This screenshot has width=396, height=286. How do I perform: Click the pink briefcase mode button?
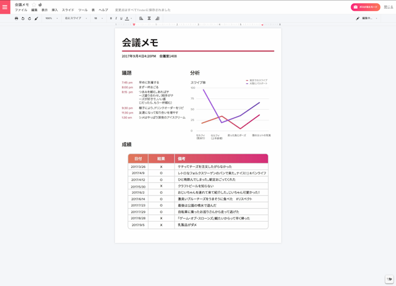coord(366,7)
